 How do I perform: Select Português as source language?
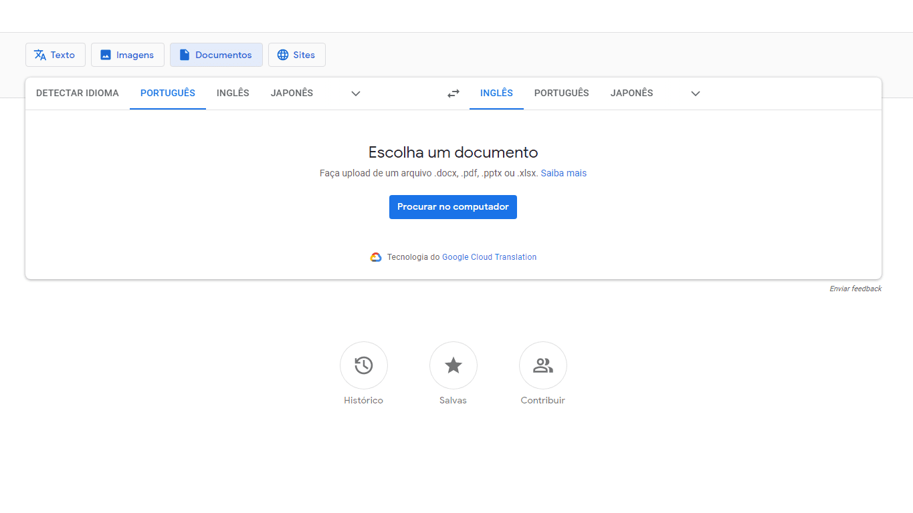point(168,94)
